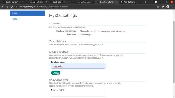Switch to the Web app setup tab
Image resolution: width=175 pixels, height=98 pixels.
[x=60, y=2]
